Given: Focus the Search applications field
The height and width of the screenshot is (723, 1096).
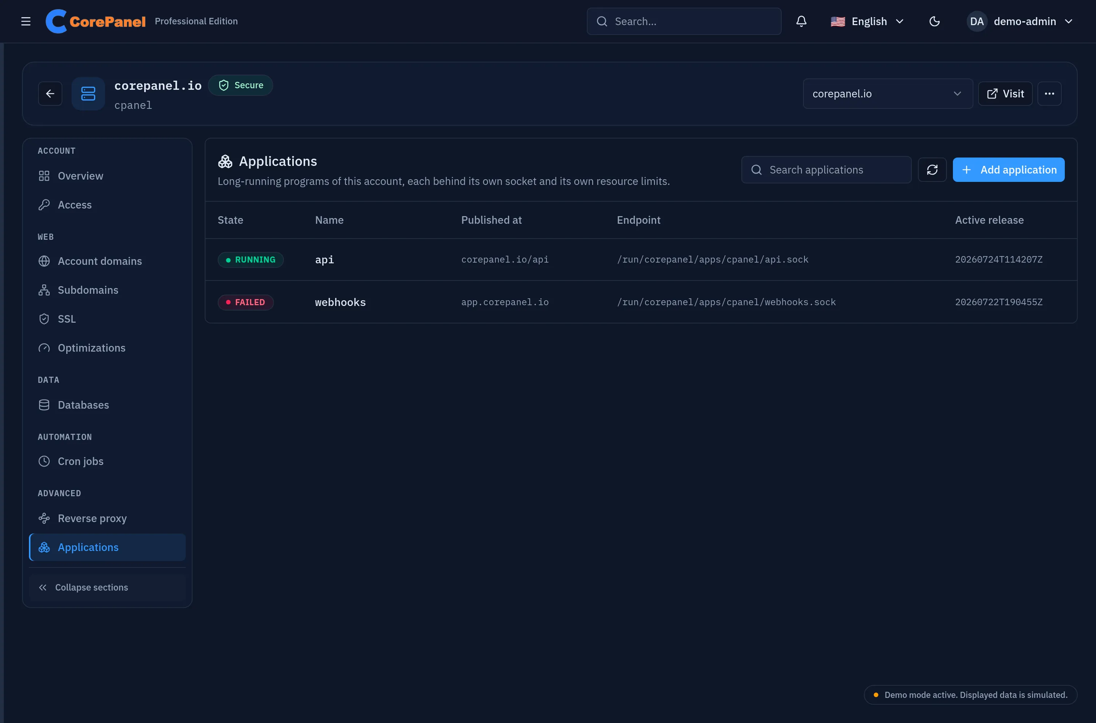Looking at the screenshot, I should pos(826,170).
